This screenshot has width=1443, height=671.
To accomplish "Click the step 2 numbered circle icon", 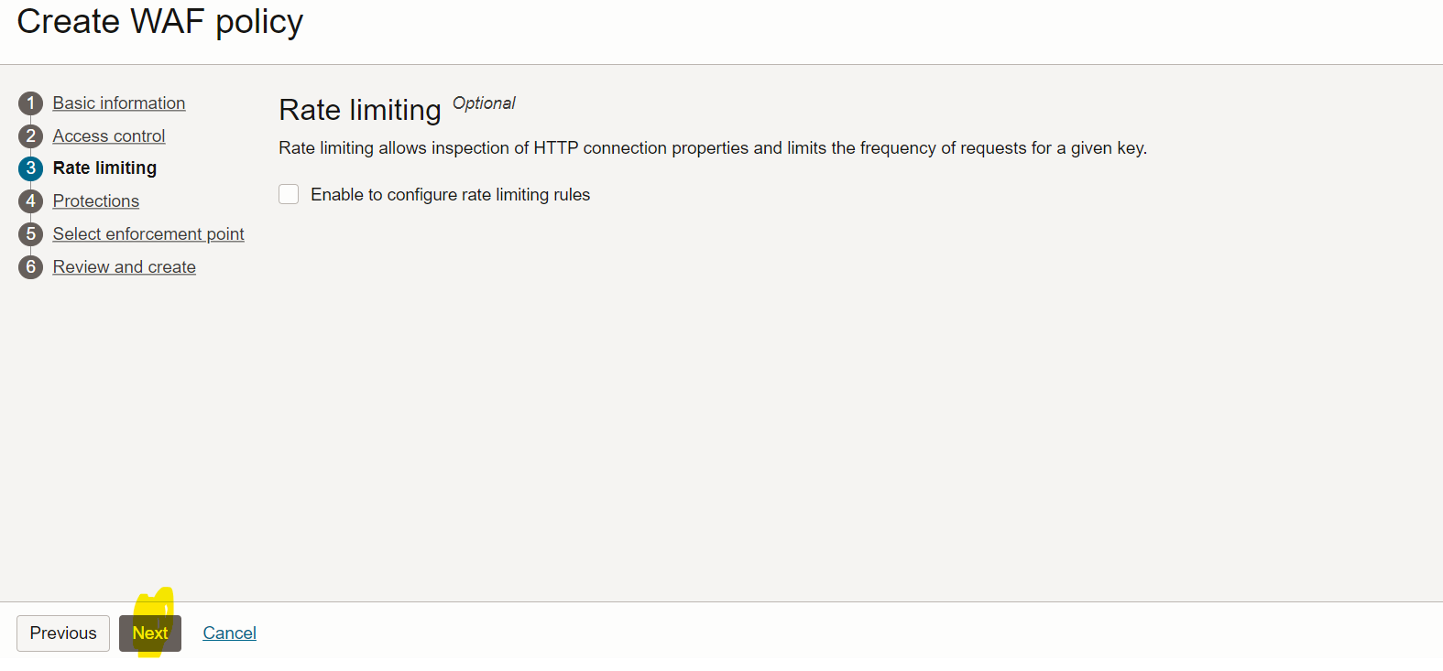I will click(x=30, y=135).
